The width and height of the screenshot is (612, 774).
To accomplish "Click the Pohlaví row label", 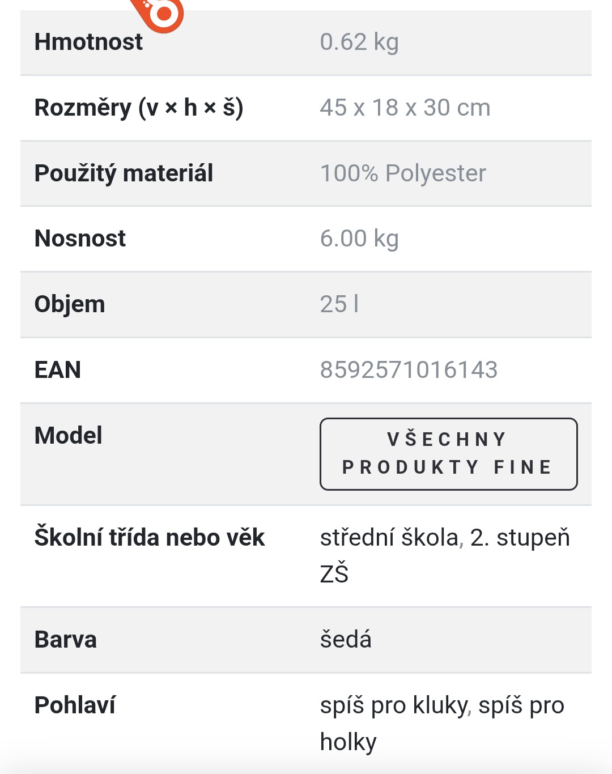I will [x=75, y=705].
